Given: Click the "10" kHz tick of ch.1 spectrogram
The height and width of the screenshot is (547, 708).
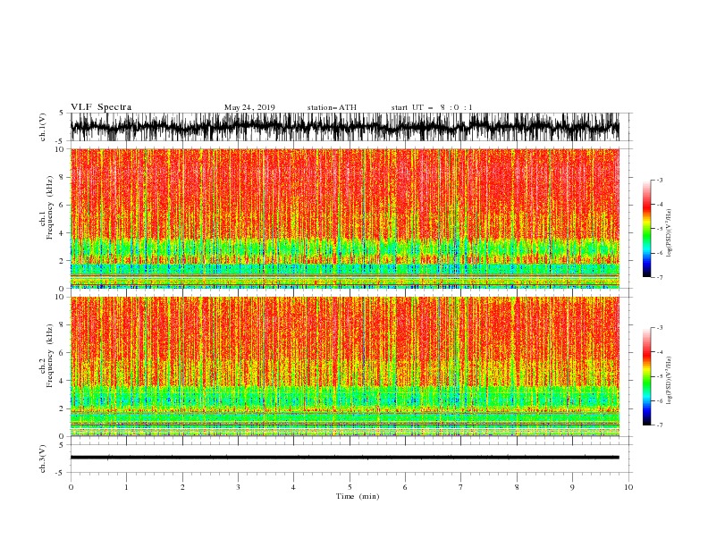Looking at the screenshot, I should (60, 149).
